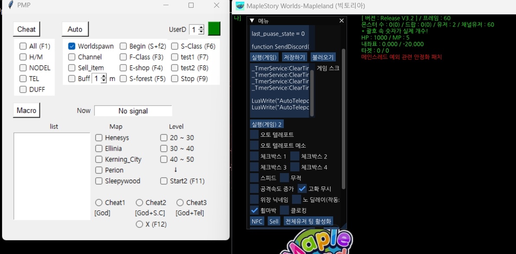Screen dimensions: 516x254
Task: Close the 메뉴 overlay panel with X
Action: click(341, 21)
